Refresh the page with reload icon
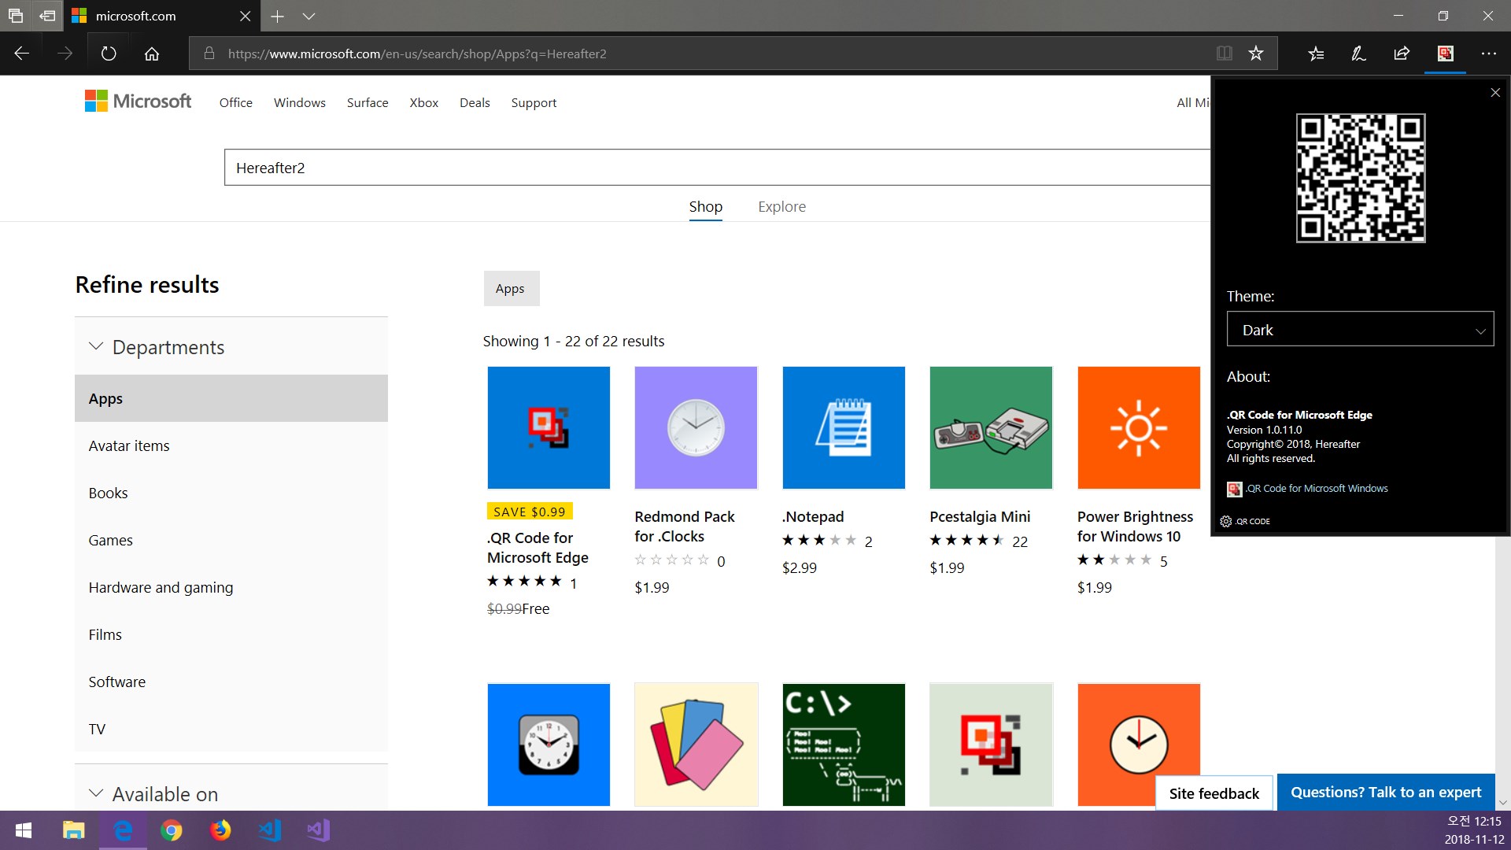1511x850 pixels. (x=109, y=54)
